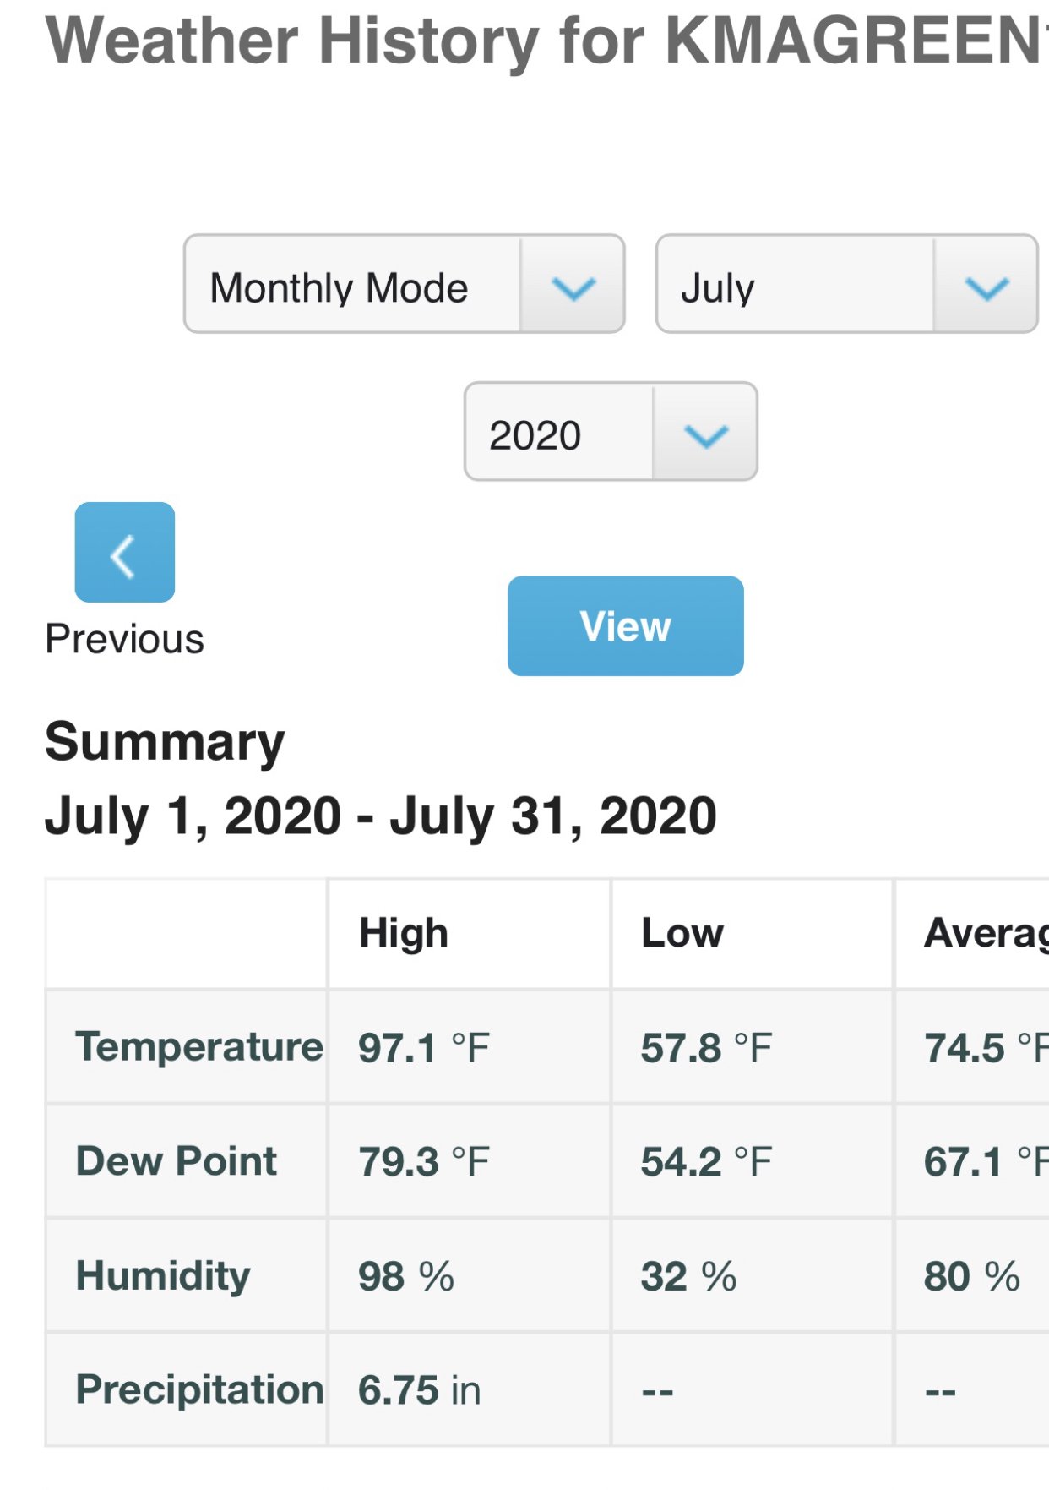Click the Dew Point row label

(177, 1161)
